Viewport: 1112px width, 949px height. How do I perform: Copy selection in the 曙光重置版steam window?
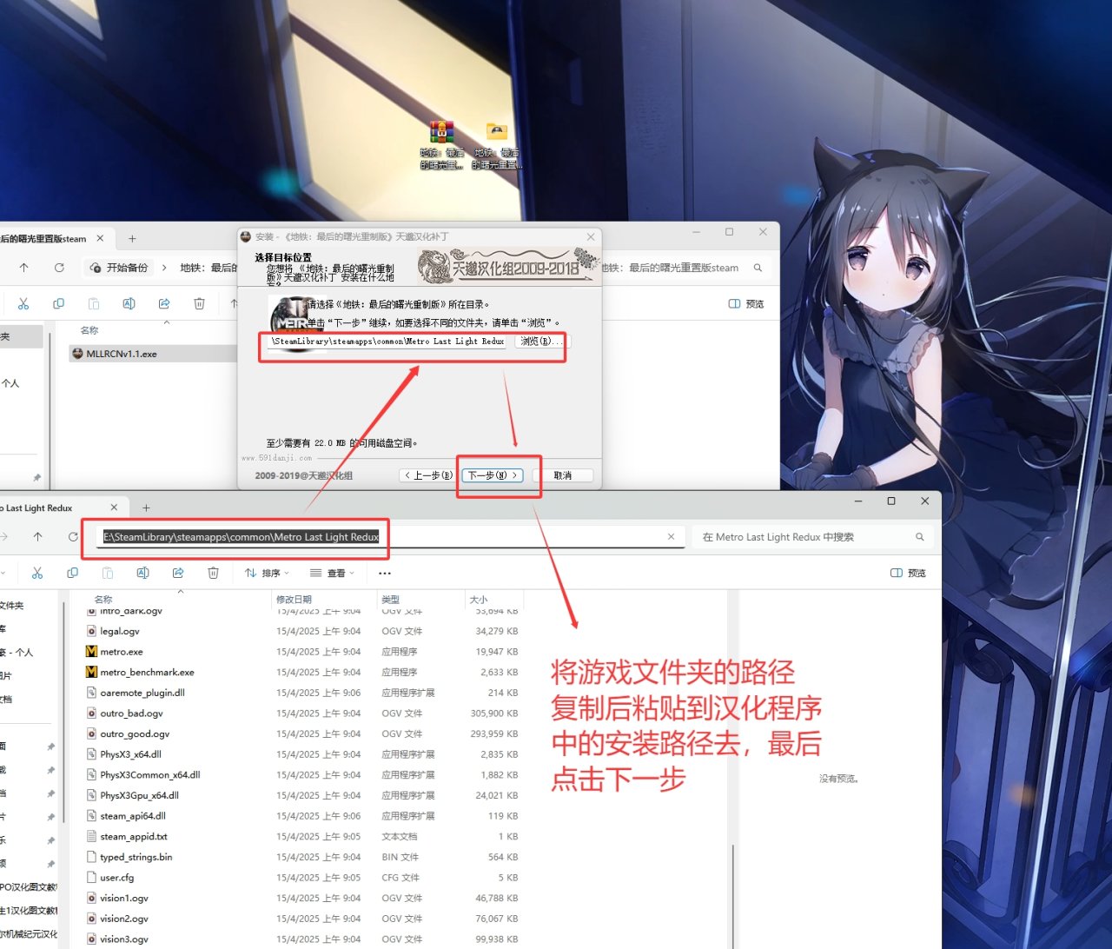58,303
